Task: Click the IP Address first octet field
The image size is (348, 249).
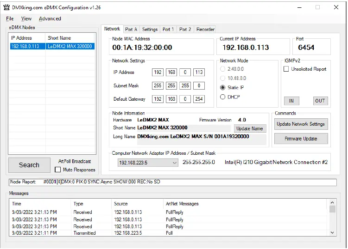Action: click(x=158, y=72)
